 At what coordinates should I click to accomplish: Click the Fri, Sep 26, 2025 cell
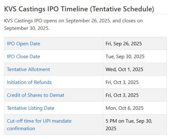(124, 44)
